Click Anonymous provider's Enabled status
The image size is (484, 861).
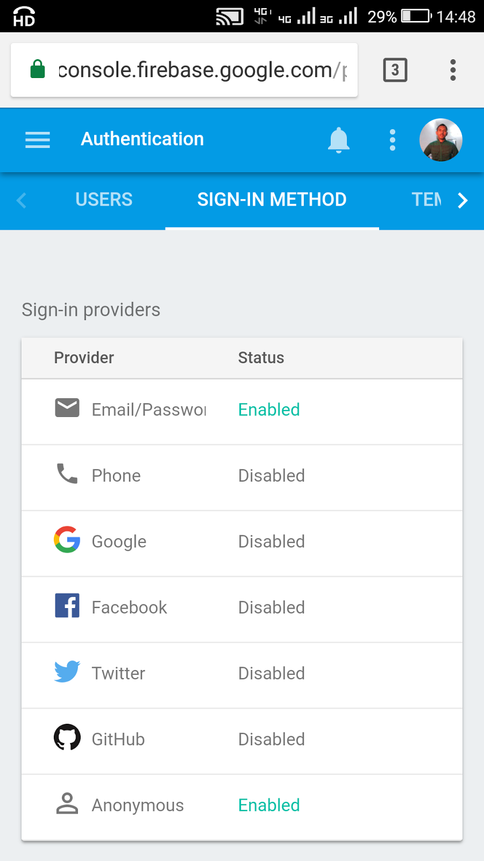tap(269, 805)
